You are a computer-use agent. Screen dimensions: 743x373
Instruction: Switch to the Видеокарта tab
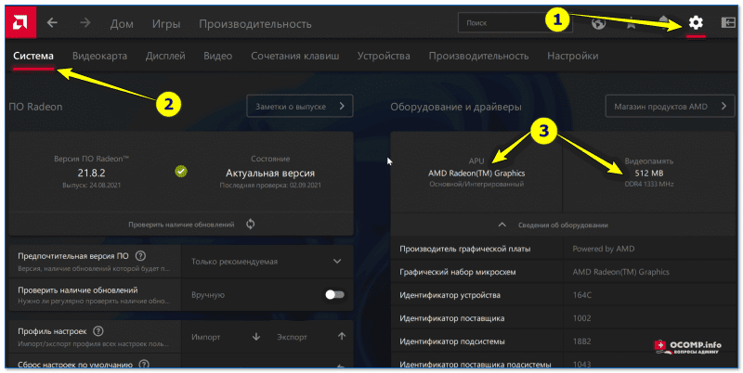click(99, 56)
